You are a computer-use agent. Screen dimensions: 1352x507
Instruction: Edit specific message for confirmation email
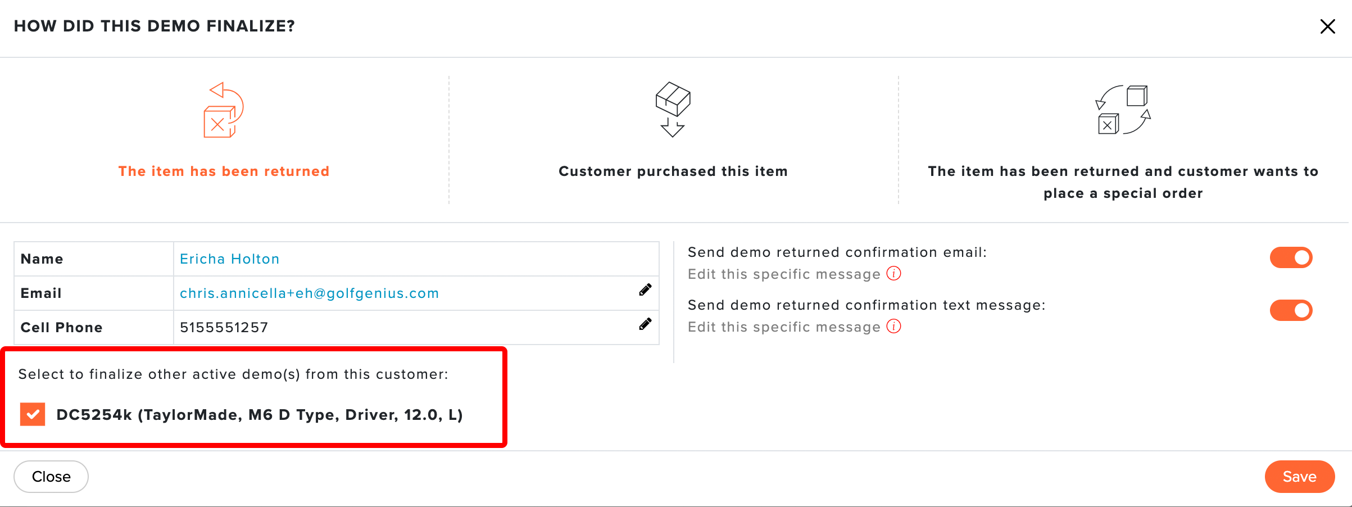784,274
